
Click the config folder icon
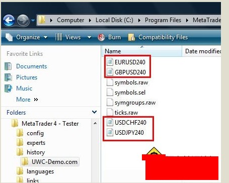[20, 133]
